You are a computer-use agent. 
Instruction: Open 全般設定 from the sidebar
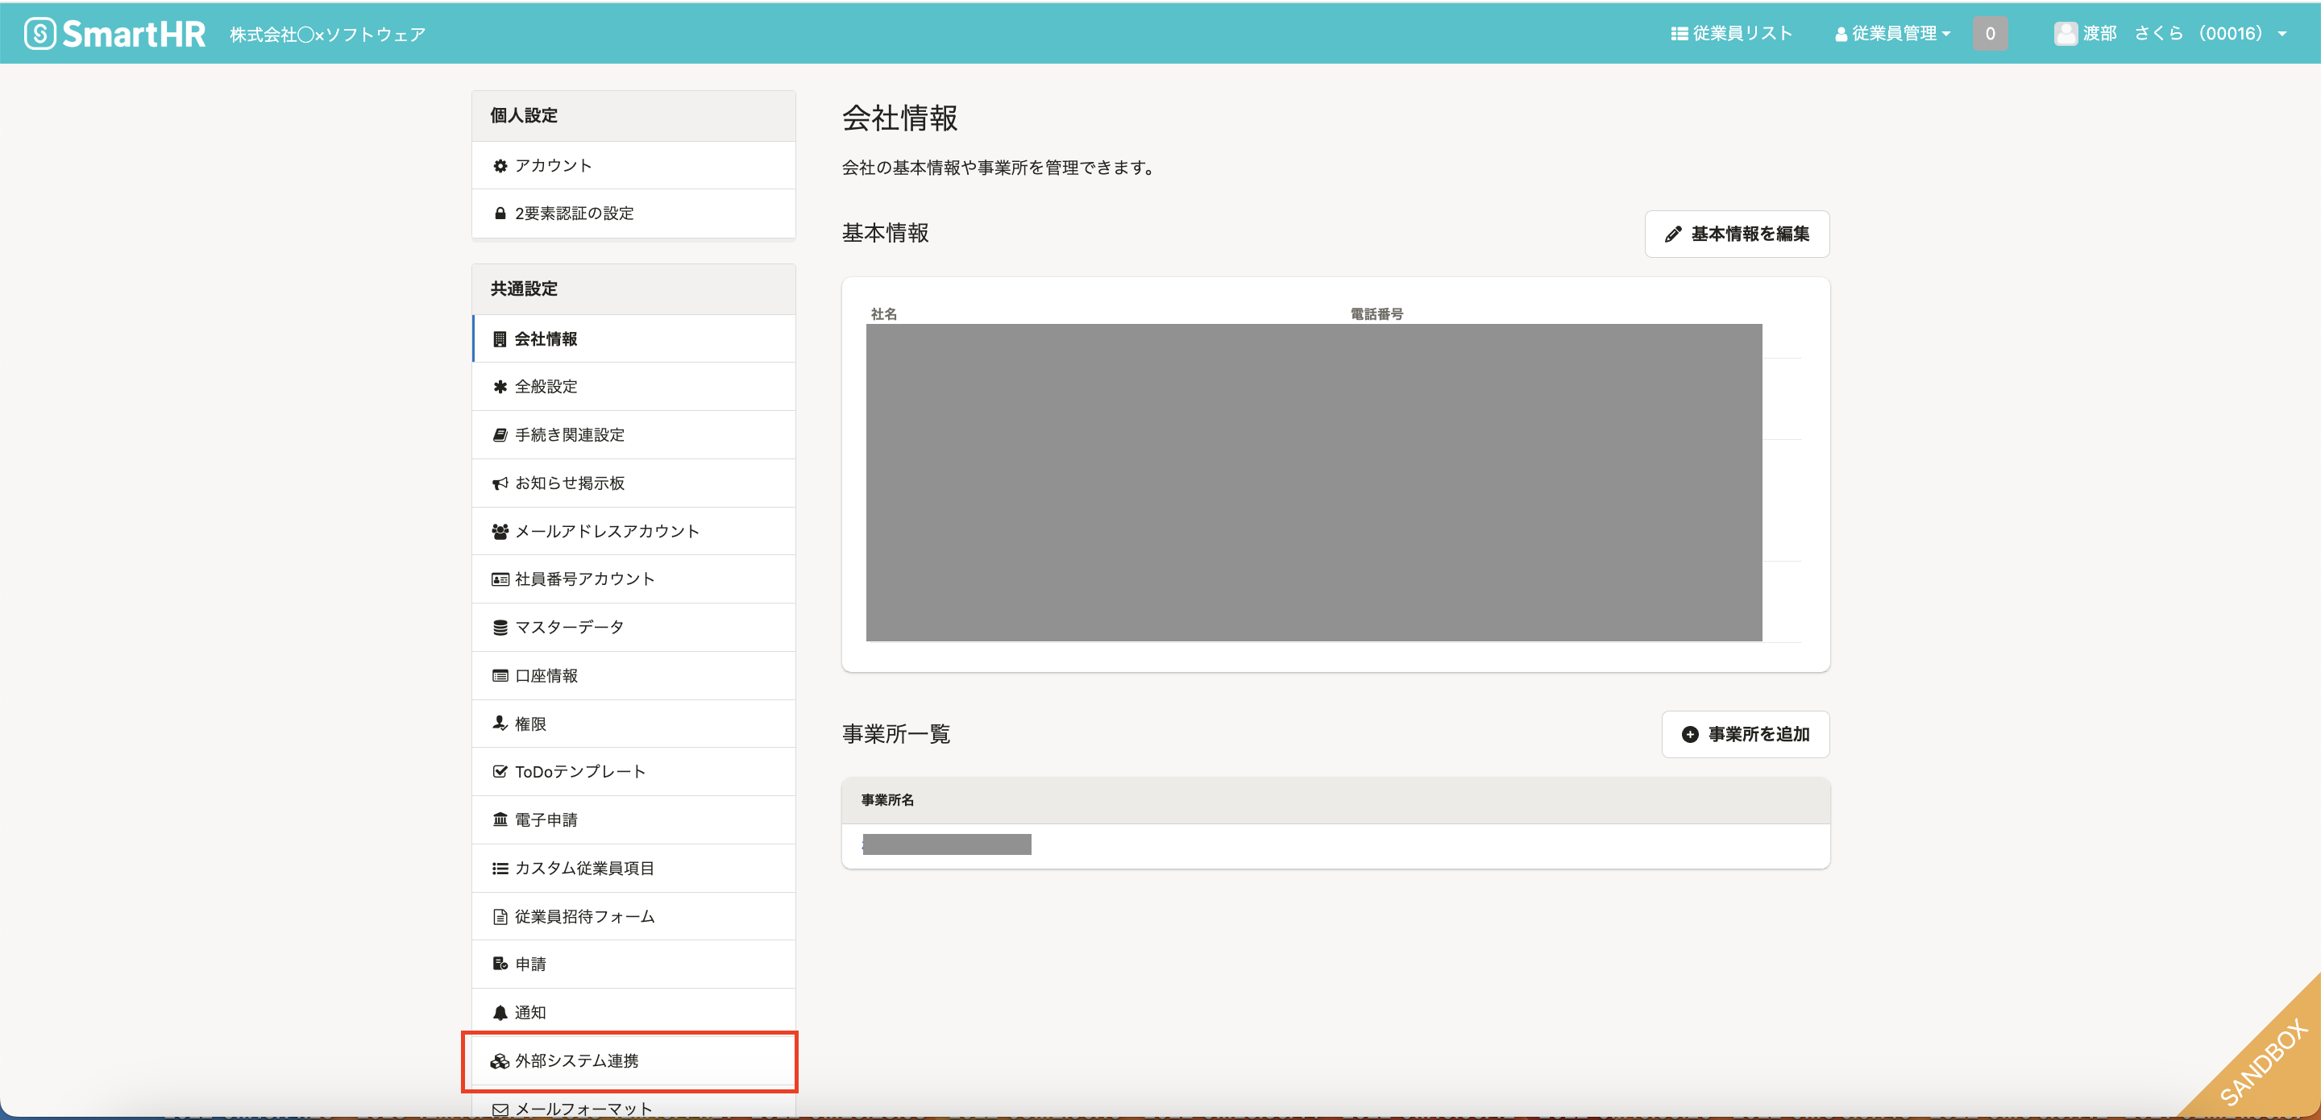click(633, 387)
